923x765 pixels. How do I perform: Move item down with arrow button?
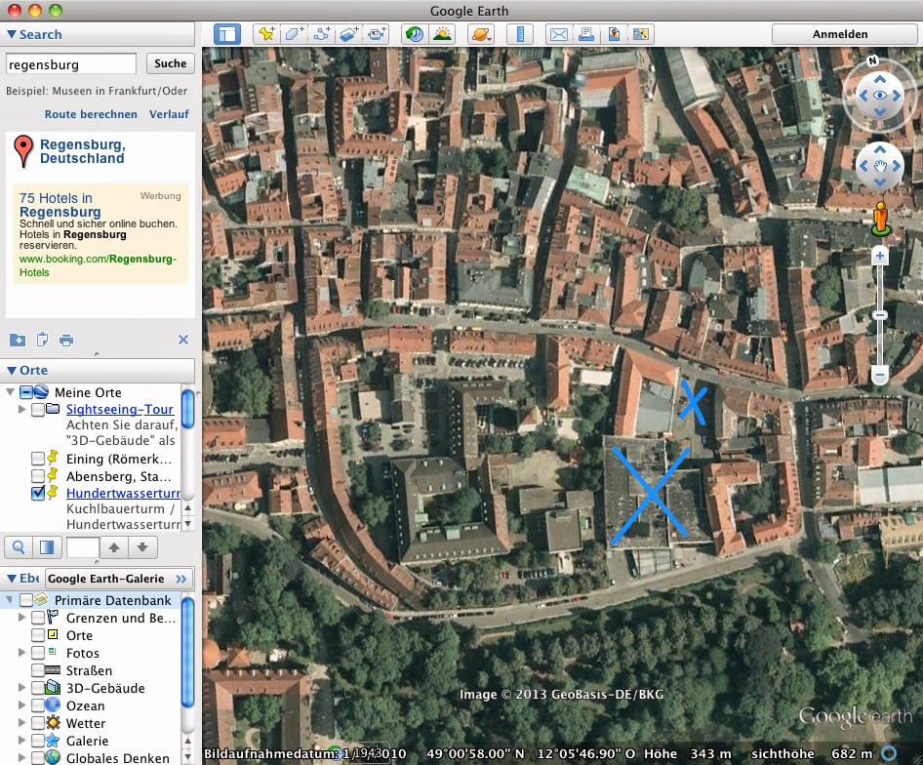[x=142, y=547]
